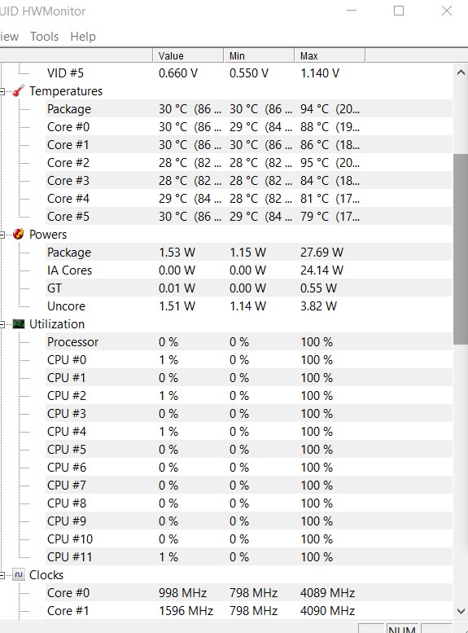This screenshot has width=468, height=633.
Task: Click the Value column header
Action: pyautogui.click(x=188, y=55)
